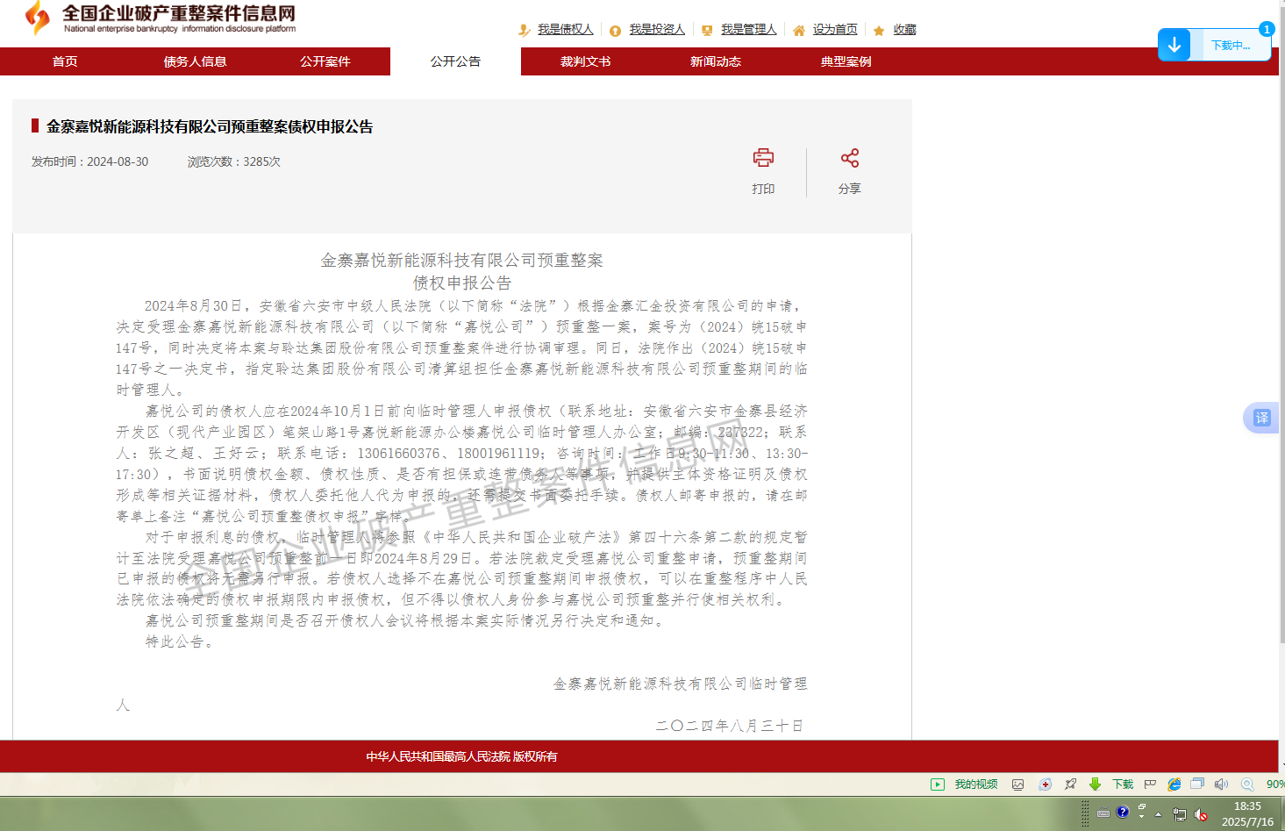Click the print (打印) icon
Viewport: 1285px width, 831px height.
tap(763, 158)
